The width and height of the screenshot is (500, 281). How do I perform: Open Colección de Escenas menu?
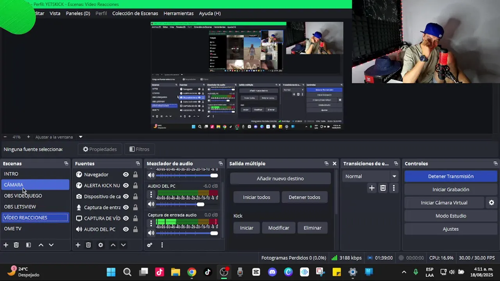[135, 13]
